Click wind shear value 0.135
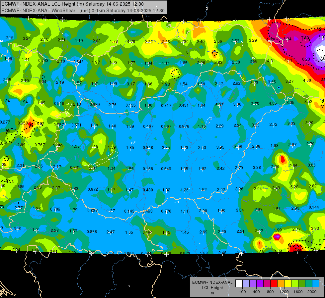 click(130, 105)
